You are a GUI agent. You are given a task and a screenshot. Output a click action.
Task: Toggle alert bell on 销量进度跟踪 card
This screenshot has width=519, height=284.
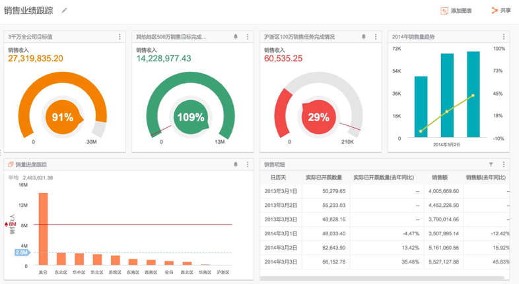pos(236,165)
